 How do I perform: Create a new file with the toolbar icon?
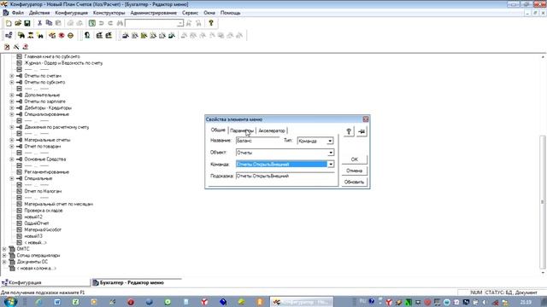pyautogui.click(x=9, y=23)
